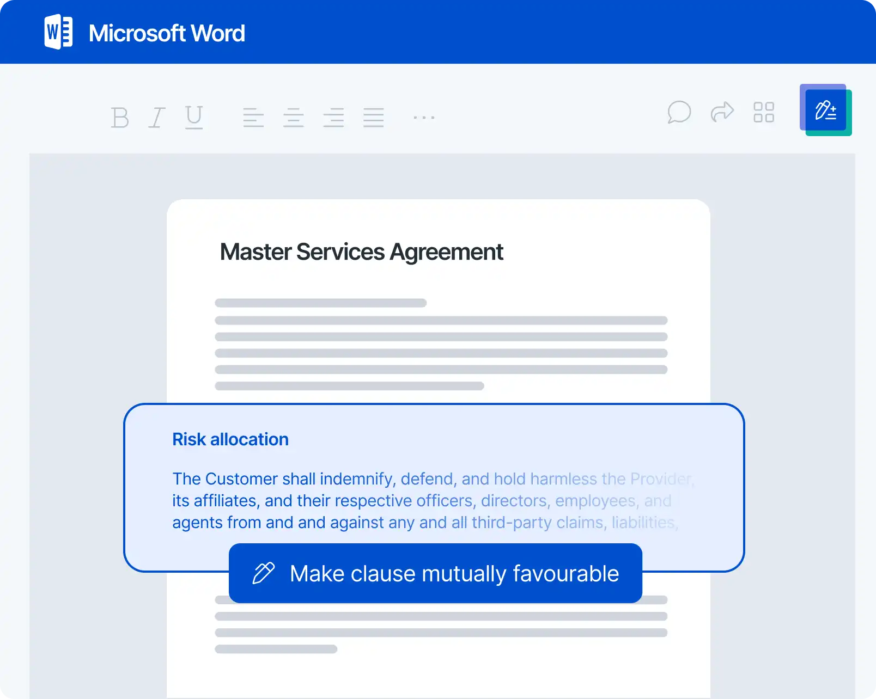Open the comments speech bubble

point(679,112)
